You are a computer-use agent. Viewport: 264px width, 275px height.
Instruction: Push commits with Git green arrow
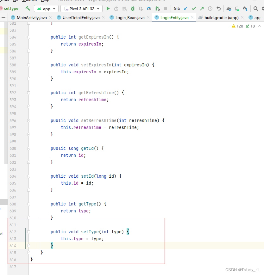coord(202,9)
